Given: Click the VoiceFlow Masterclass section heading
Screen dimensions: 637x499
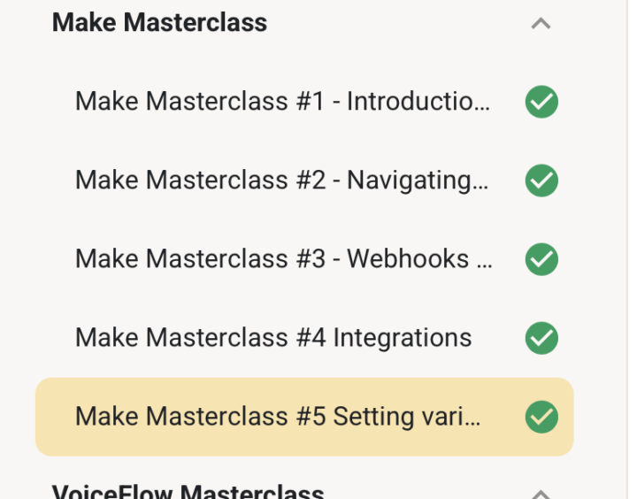Looking at the screenshot, I should pyautogui.click(x=188, y=492).
